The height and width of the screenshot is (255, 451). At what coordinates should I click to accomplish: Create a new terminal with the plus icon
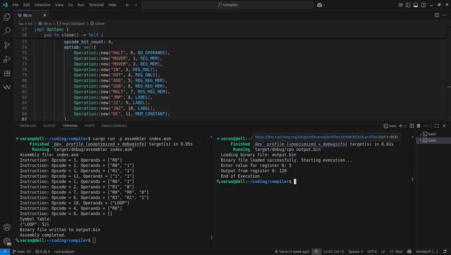coord(401,126)
